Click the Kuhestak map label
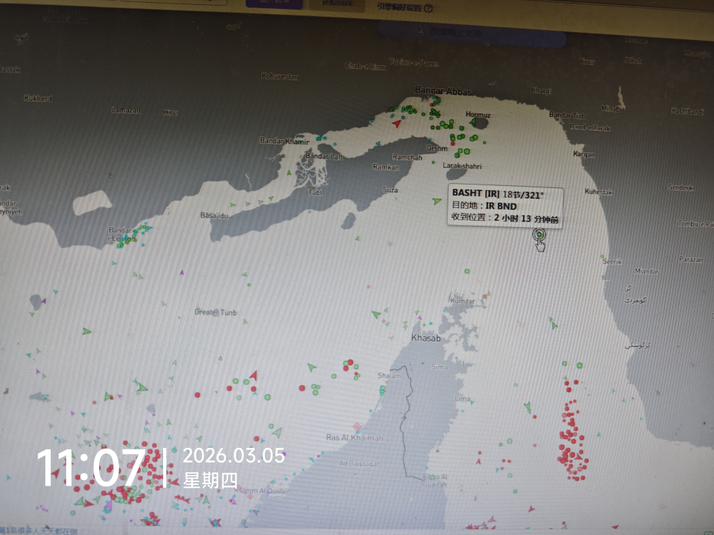 598,192
